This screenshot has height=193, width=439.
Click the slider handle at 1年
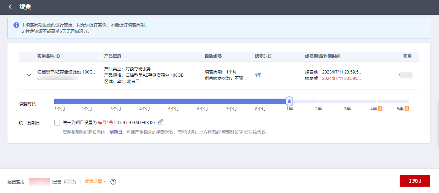[289, 101]
